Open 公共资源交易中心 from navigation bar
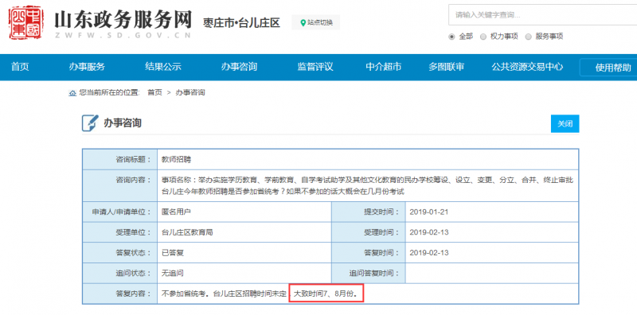The image size is (637, 315). 527,67
